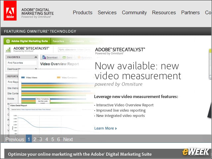Collapse the Favorites panel chevron
Image resolution: width=212 pixels, height=159 pixels.
(x=36, y=57)
